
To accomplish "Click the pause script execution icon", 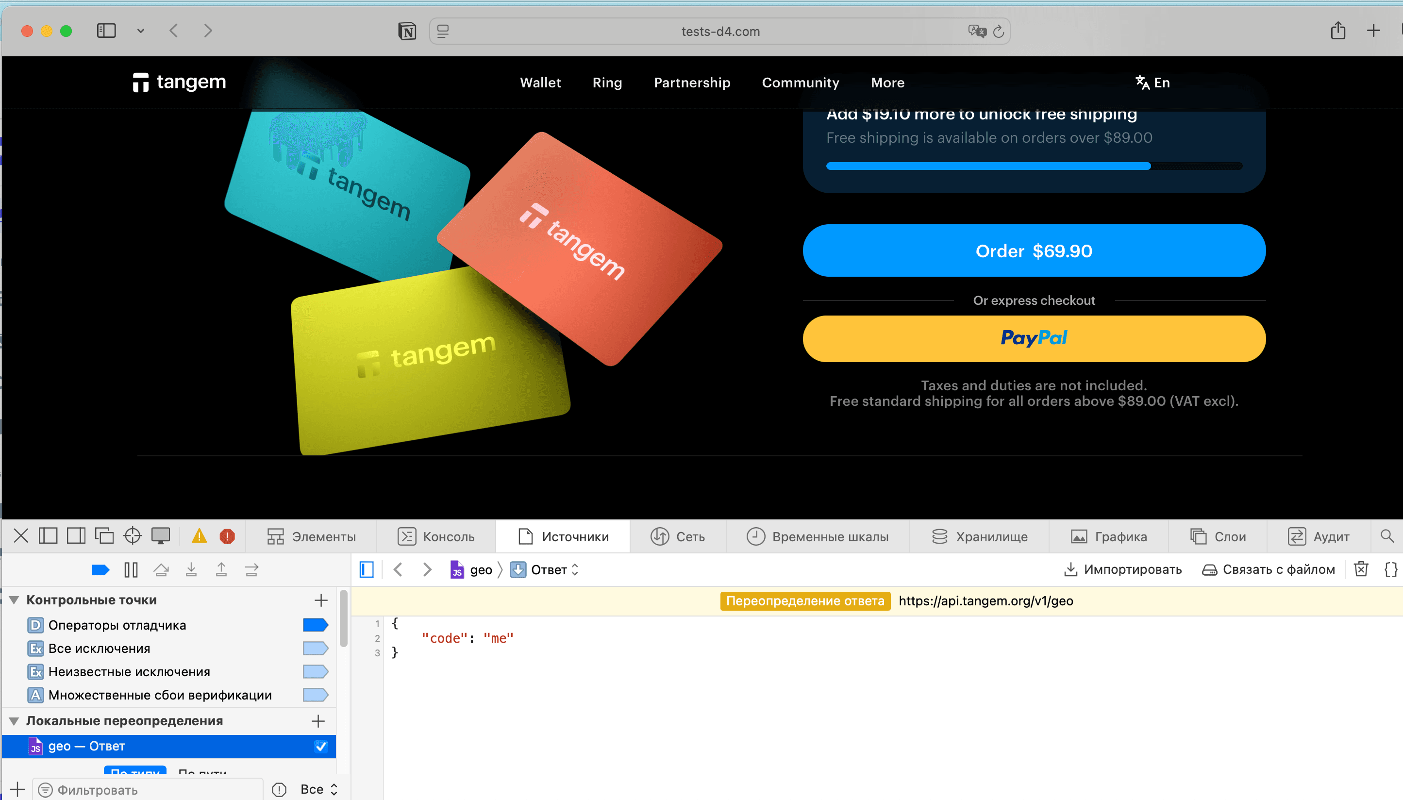I will (131, 570).
